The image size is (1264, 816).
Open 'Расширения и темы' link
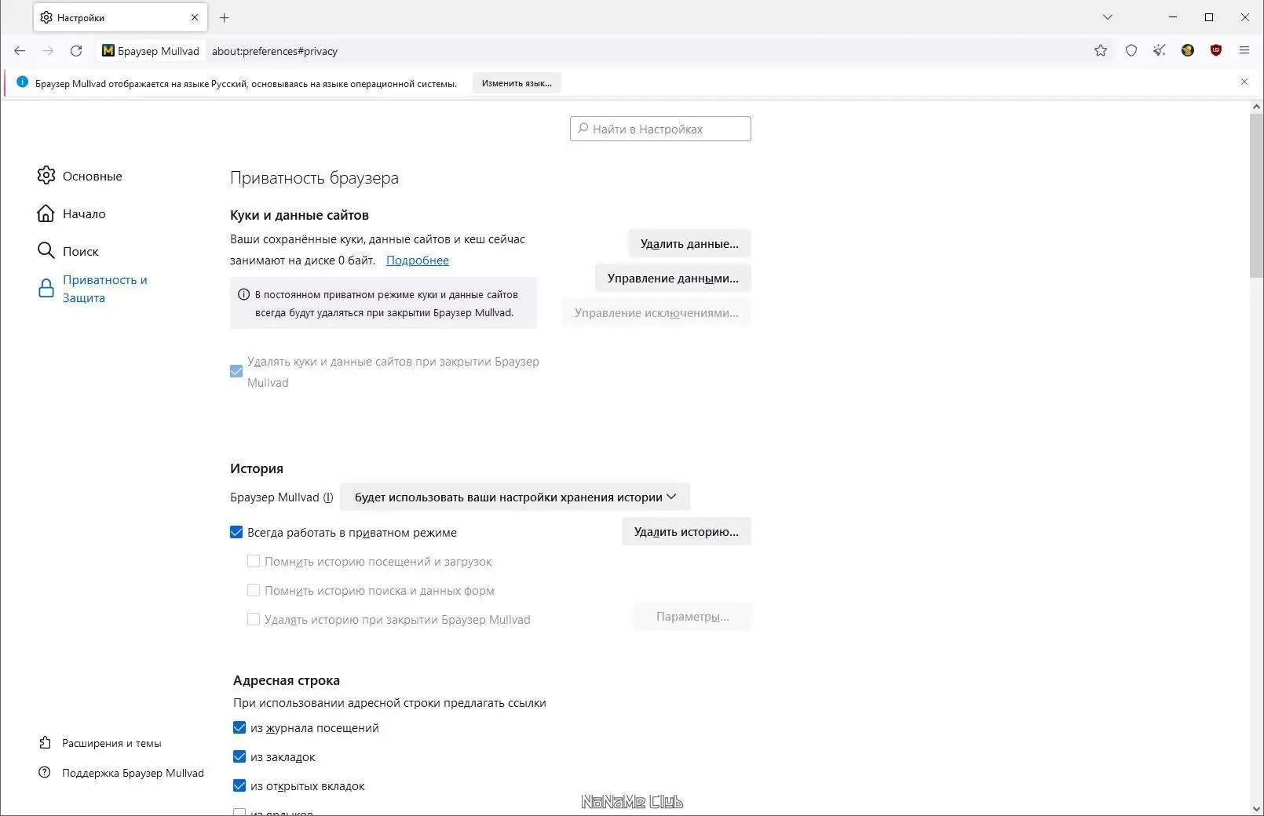(111, 743)
